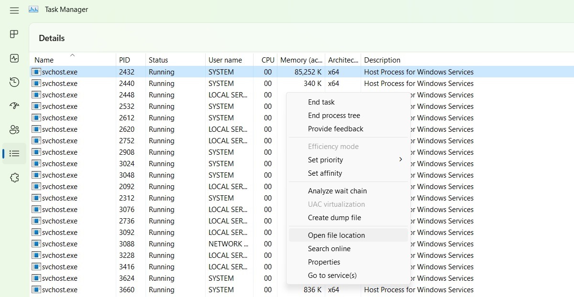Select End process tree option
This screenshot has height=297, width=574.
click(x=334, y=115)
